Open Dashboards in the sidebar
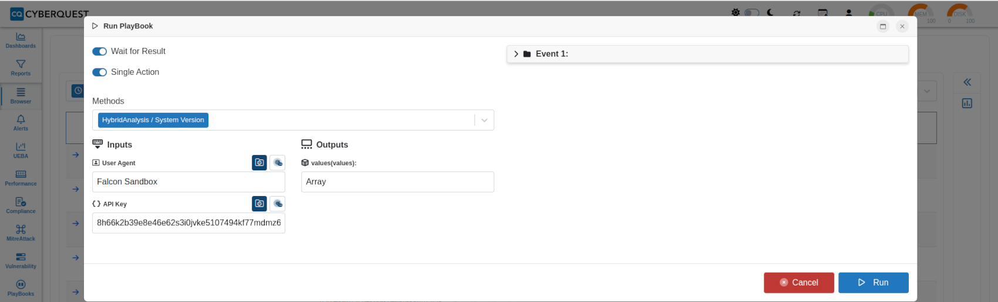 (x=21, y=40)
